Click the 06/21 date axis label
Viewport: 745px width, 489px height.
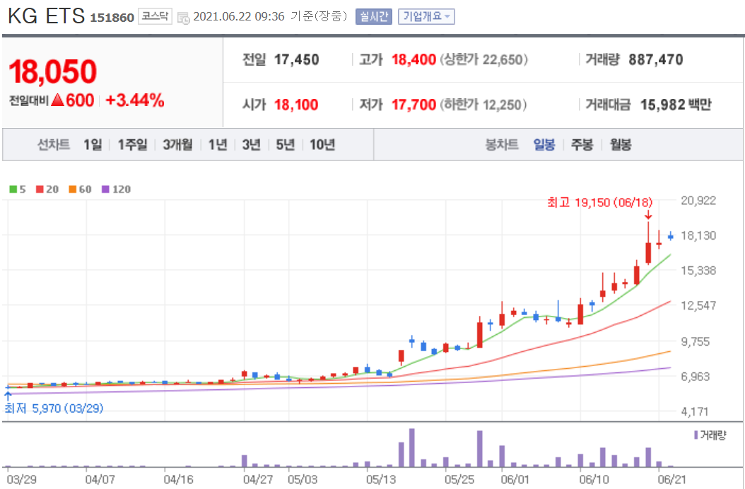coord(671,480)
